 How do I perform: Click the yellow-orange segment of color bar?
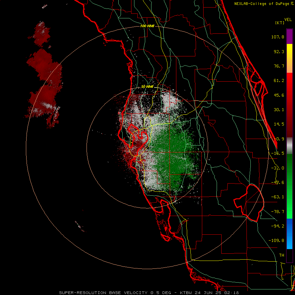click(x=289, y=58)
